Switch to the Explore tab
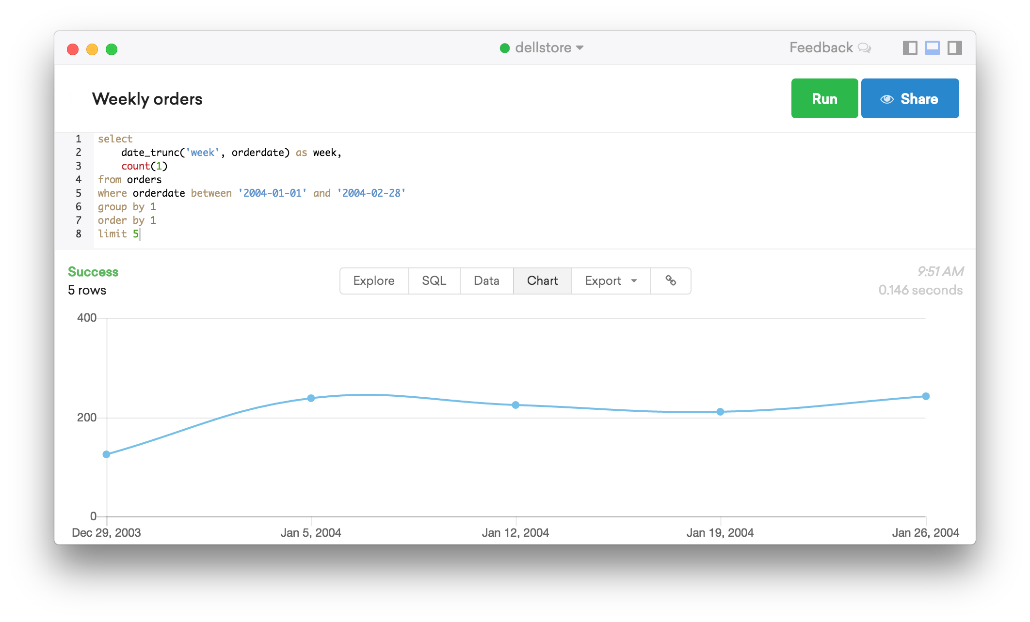This screenshot has height=622, width=1030. click(x=374, y=281)
